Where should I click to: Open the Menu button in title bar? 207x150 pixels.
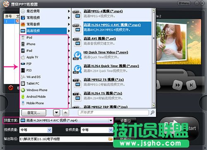(x=184, y=3)
